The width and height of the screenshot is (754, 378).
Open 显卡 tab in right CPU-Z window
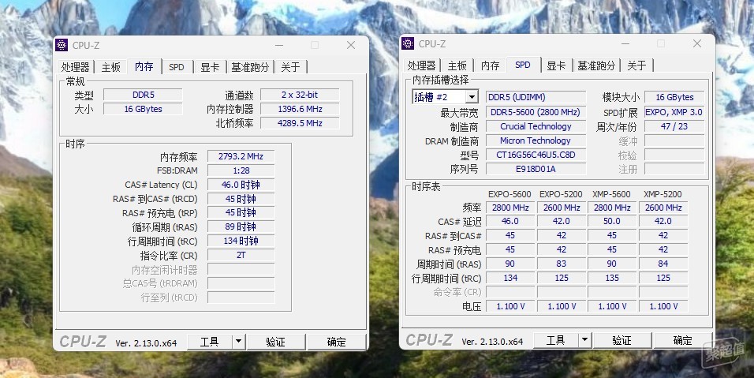coord(556,65)
